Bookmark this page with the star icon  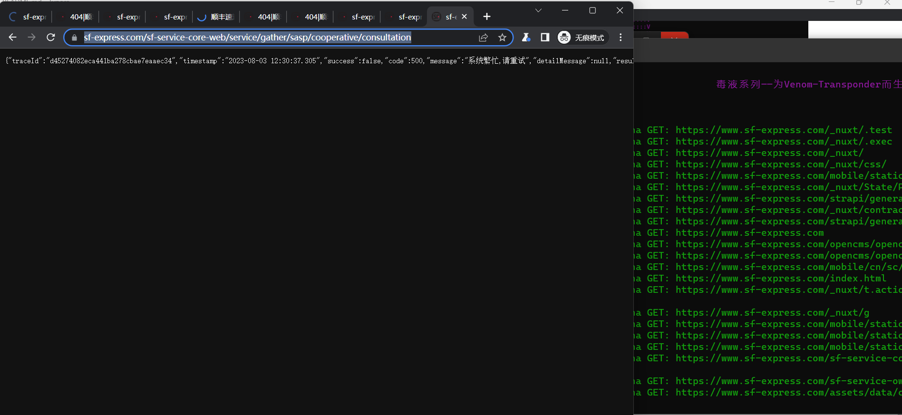pos(502,38)
